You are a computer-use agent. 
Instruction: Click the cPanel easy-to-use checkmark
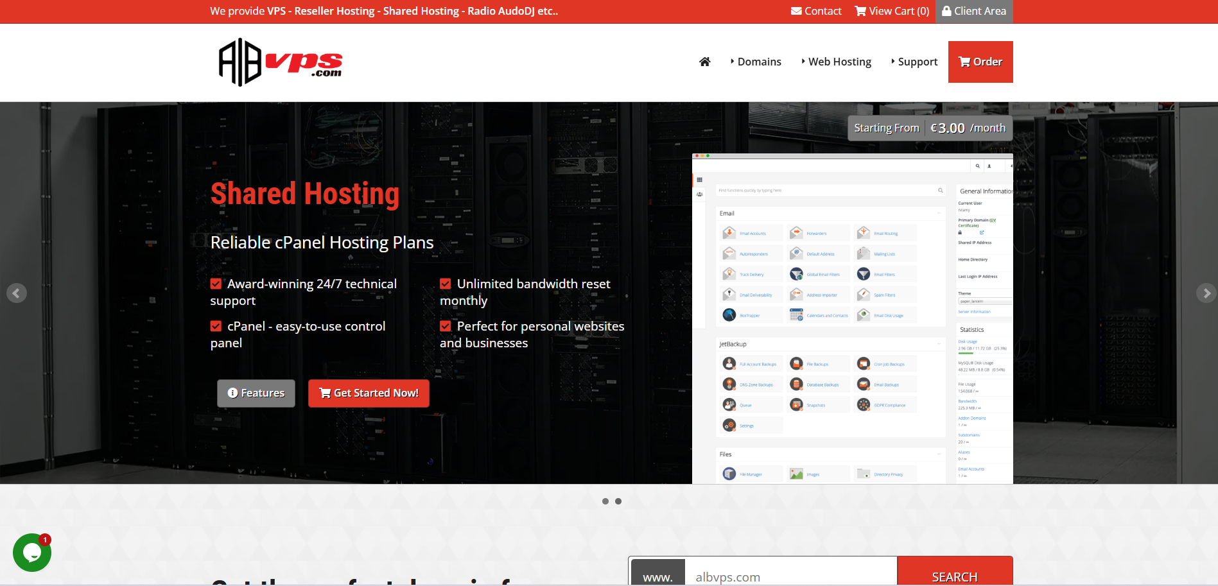[x=216, y=326]
